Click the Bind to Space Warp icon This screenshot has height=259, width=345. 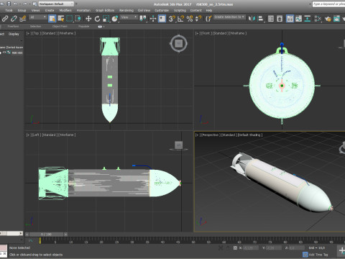[23, 19]
